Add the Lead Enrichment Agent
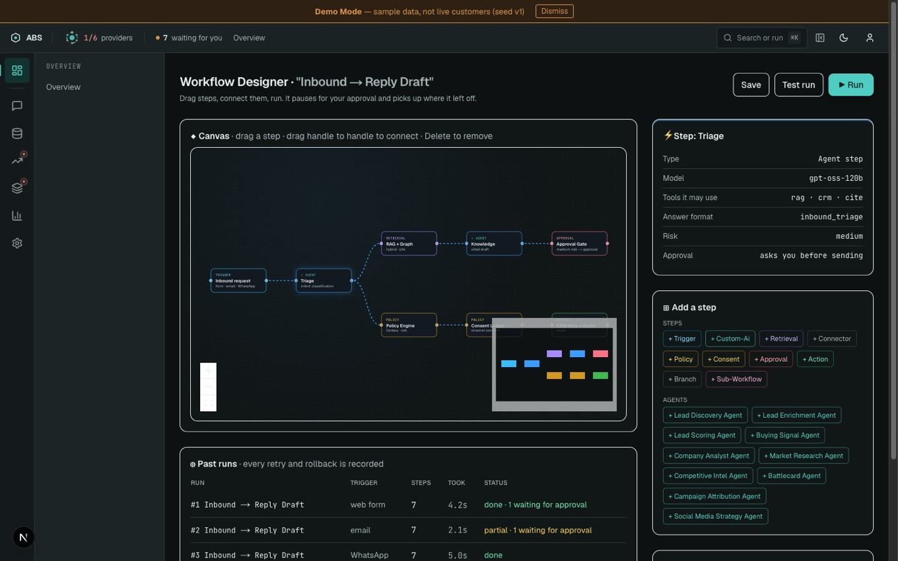The height and width of the screenshot is (561, 898). pyautogui.click(x=796, y=415)
